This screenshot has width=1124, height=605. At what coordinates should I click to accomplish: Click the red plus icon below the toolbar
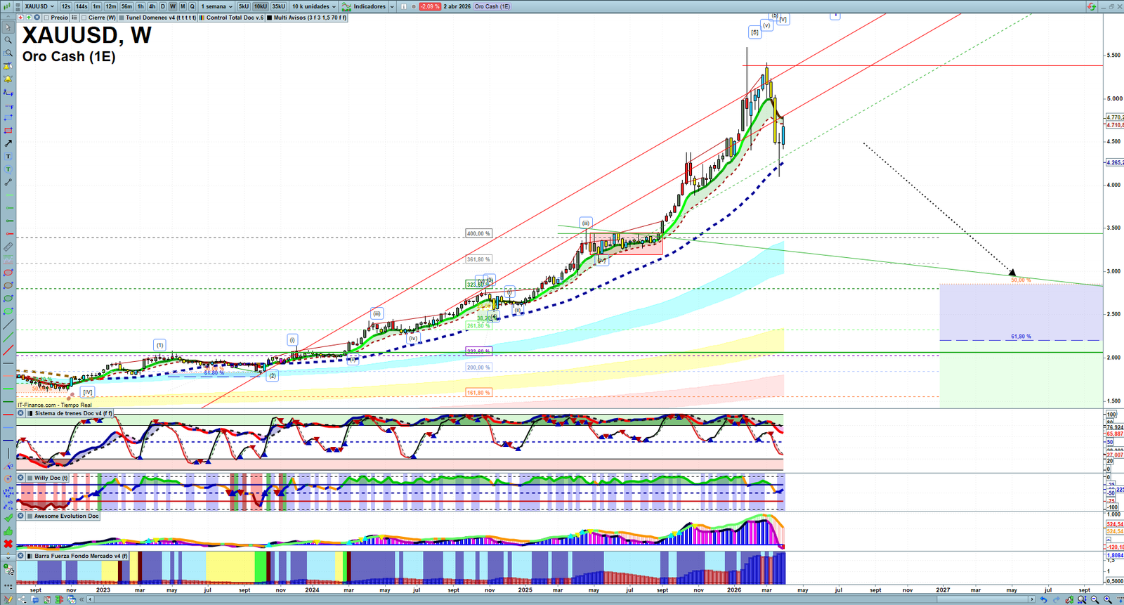20,18
